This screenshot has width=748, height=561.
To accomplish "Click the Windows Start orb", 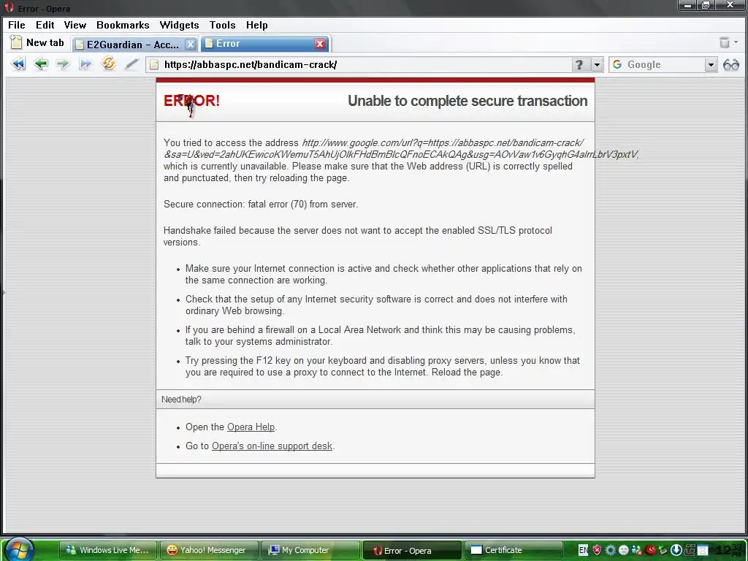I will (19, 549).
